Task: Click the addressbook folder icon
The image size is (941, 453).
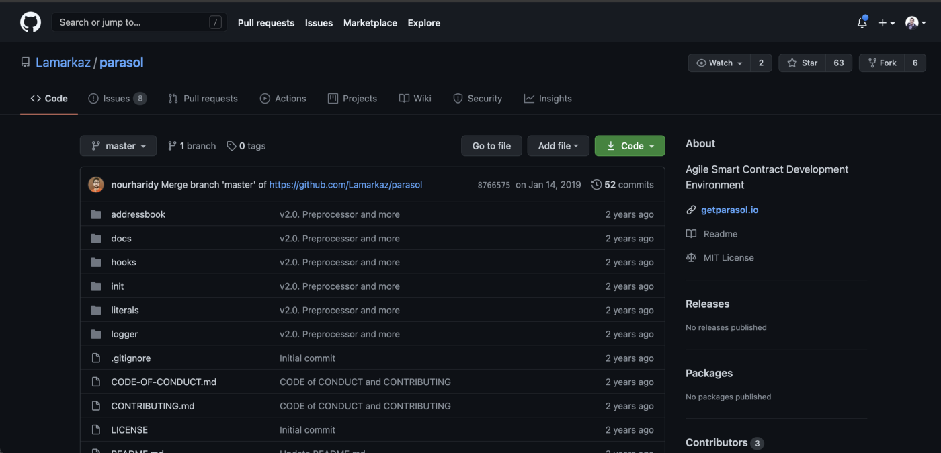Action: click(x=96, y=214)
